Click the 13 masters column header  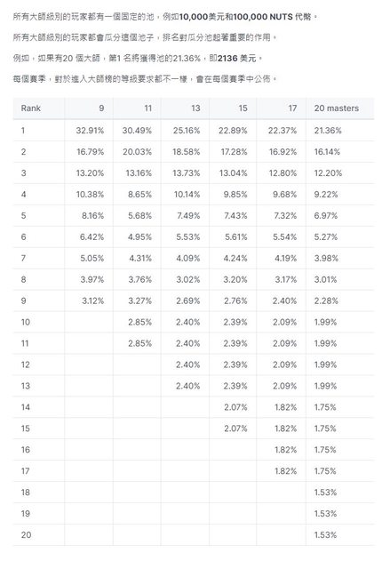195,108
